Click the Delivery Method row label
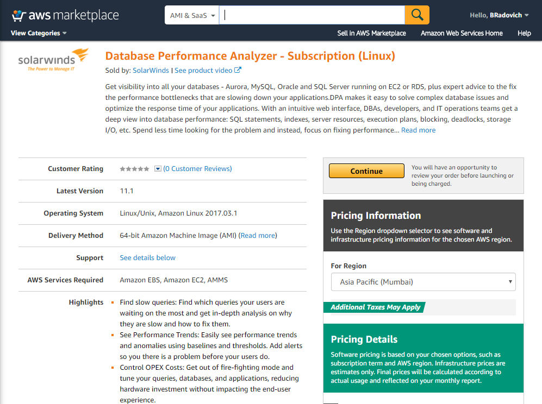Screen dimensions: 542x404 [76, 236]
